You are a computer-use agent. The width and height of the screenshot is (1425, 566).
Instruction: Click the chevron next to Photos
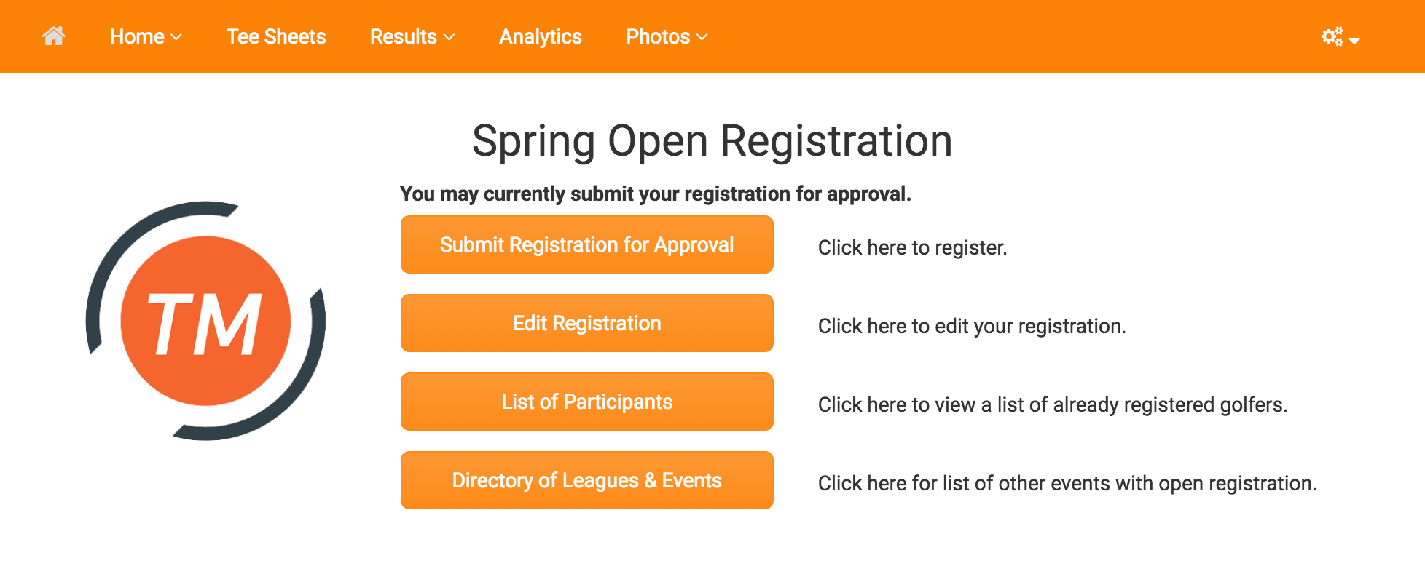click(x=702, y=37)
